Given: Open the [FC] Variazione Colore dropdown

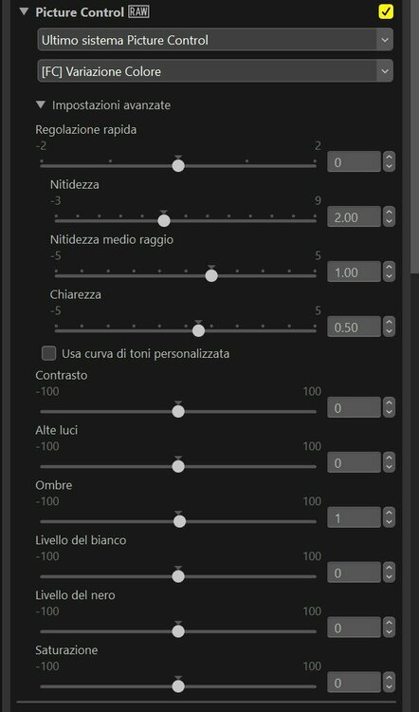Looking at the screenshot, I should point(215,71).
